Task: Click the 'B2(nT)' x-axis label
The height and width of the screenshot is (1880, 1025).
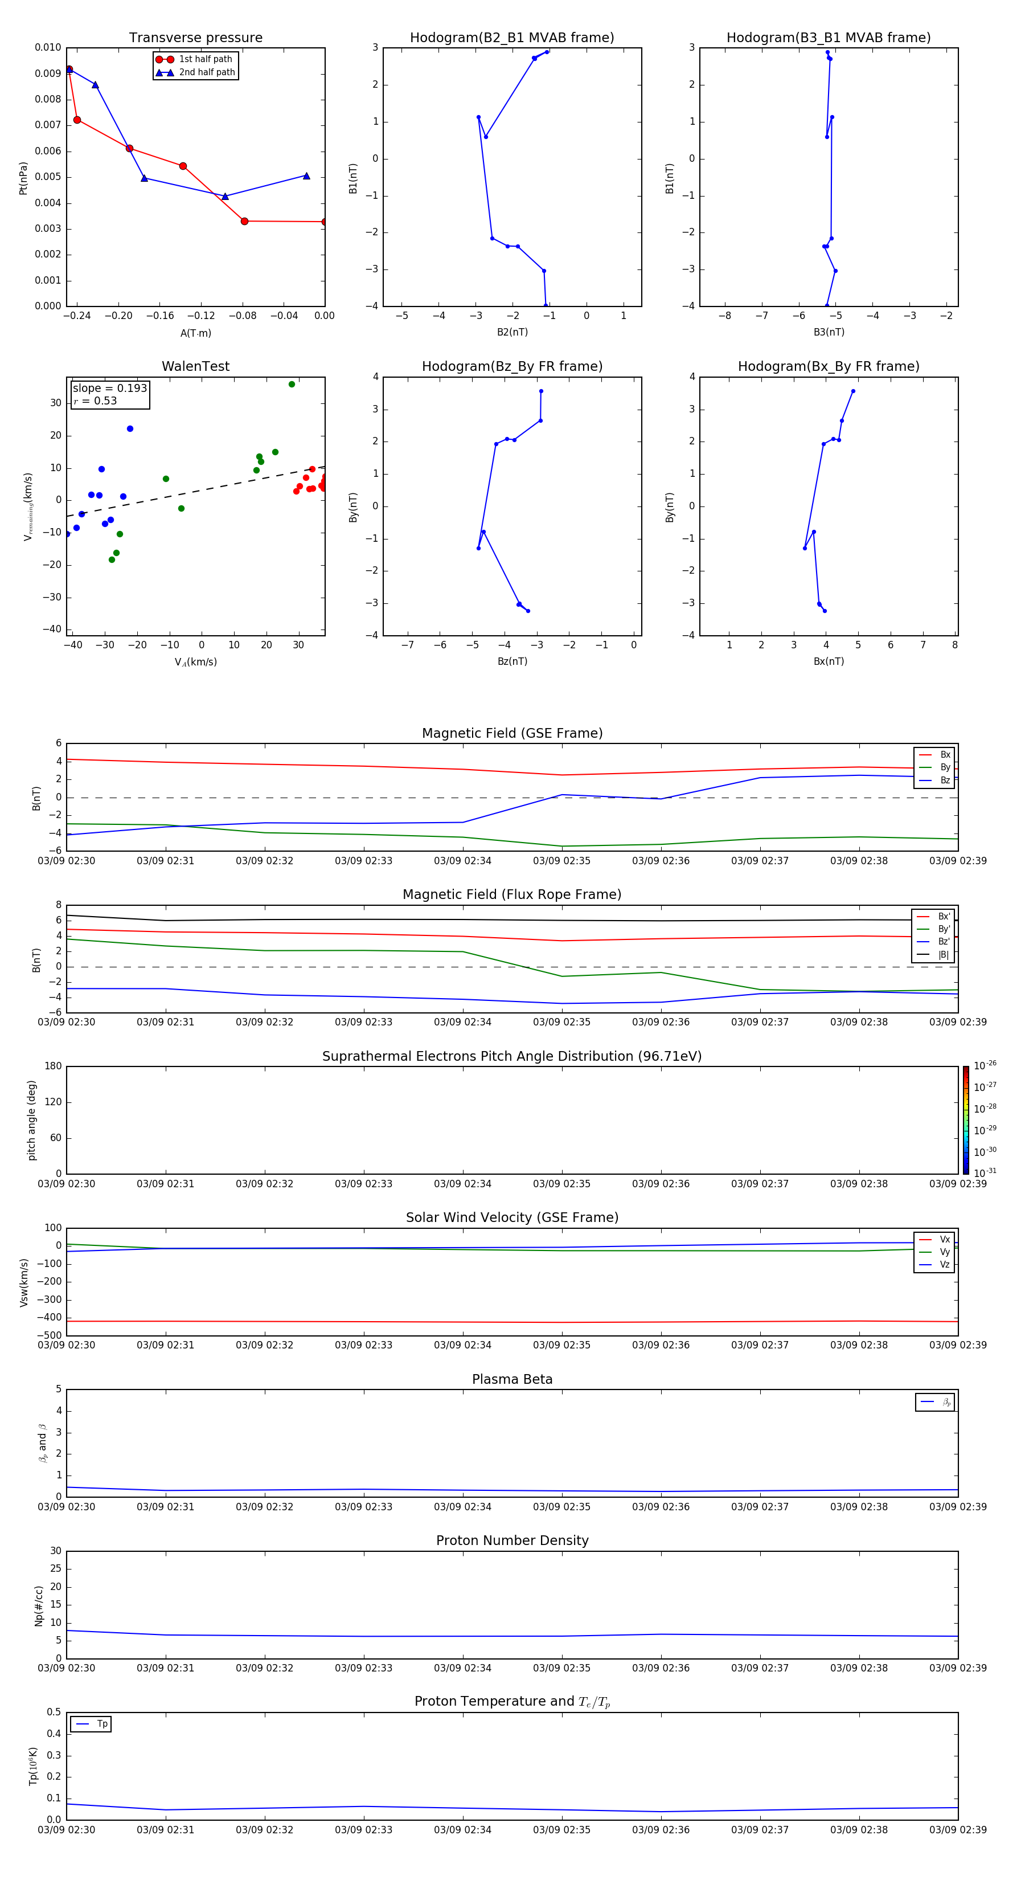Action: click(x=512, y=332)
